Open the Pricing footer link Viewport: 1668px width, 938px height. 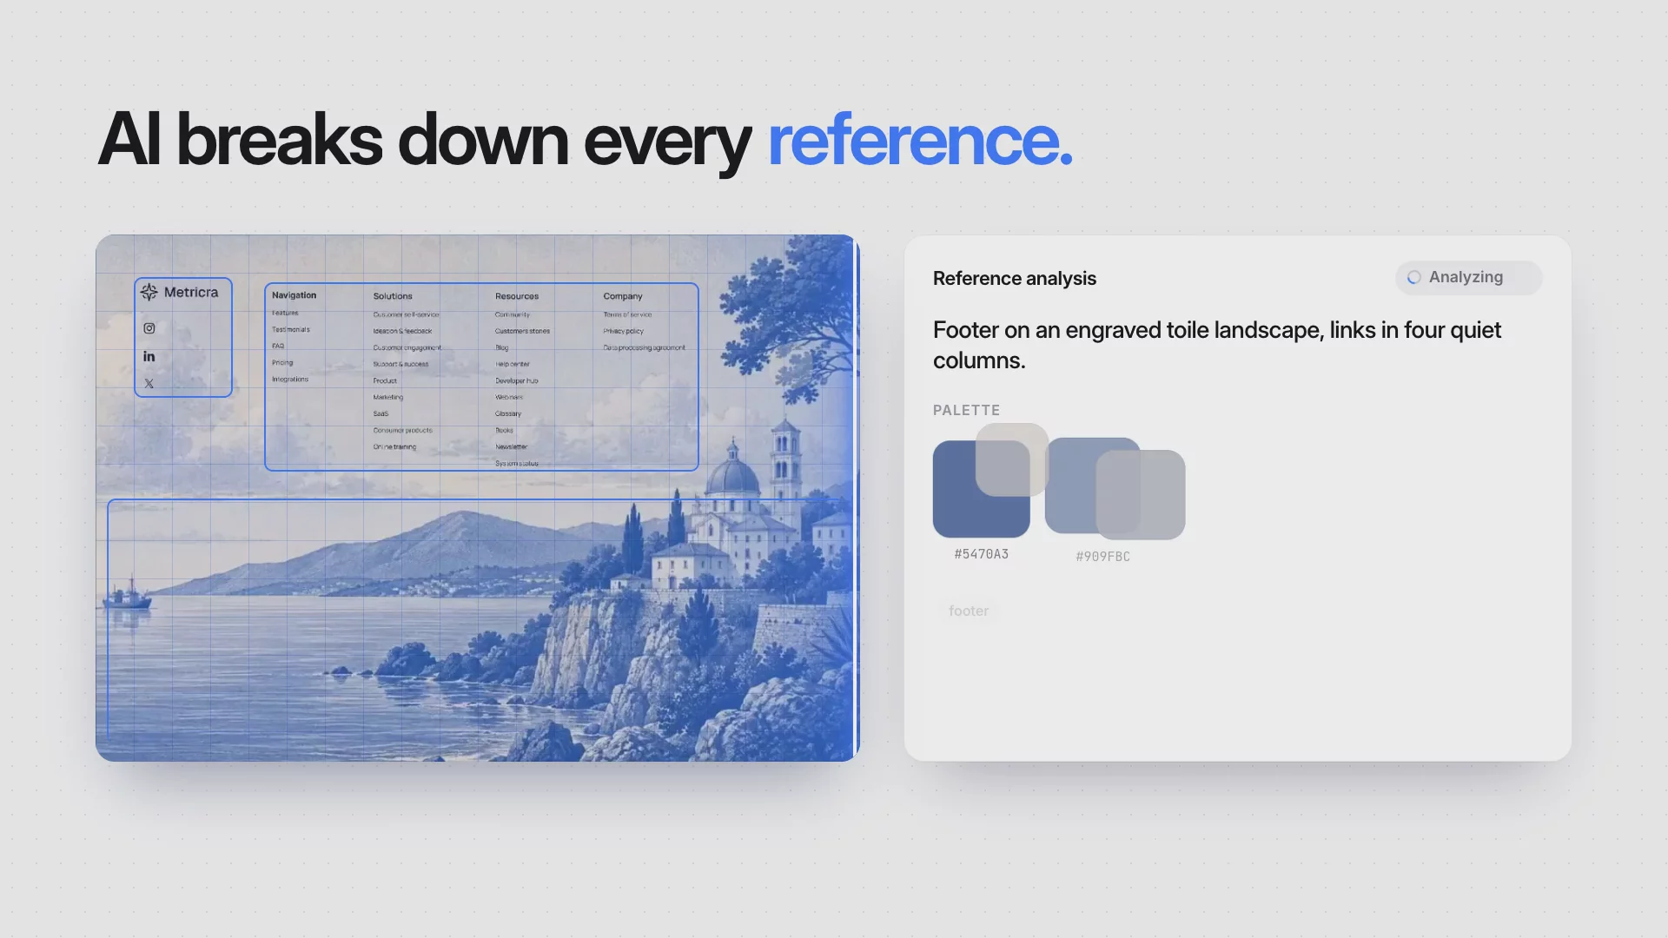tap(282, 362)
